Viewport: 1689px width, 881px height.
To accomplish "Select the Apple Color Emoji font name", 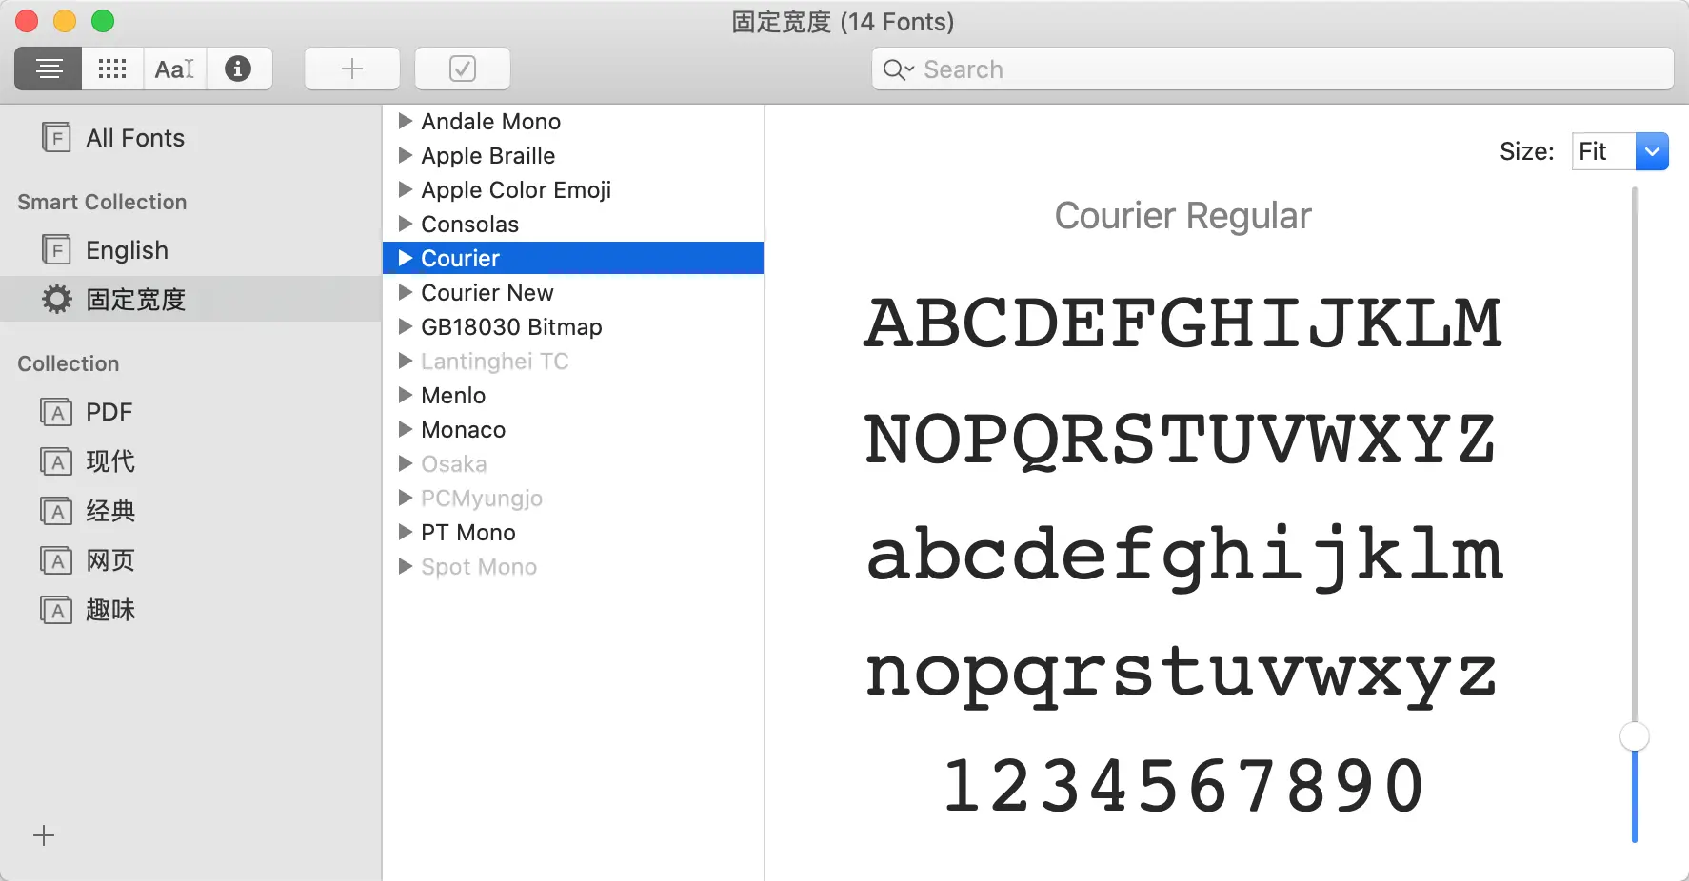I will (x=516, y=190).
